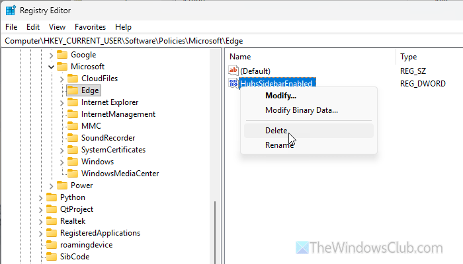Select the MMC key label

click(x=91, y=126)
